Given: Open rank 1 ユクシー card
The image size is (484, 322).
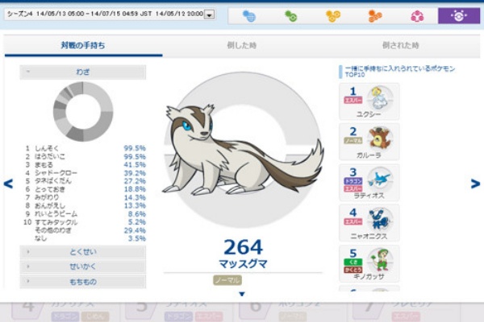Looking at the screenshot, I should click(x=369, y=101).
